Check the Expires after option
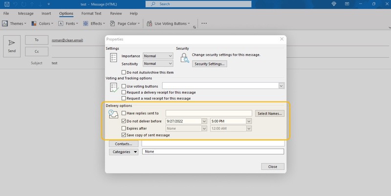 (x=124, y=129)
